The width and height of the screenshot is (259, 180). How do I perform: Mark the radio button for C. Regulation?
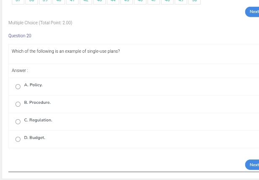(18, 122)
